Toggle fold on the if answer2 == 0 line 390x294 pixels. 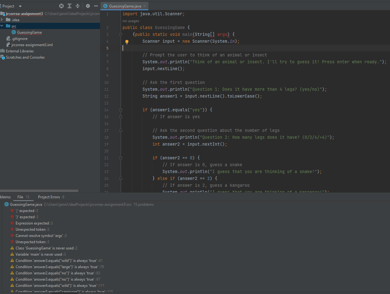tap(121, 158)
